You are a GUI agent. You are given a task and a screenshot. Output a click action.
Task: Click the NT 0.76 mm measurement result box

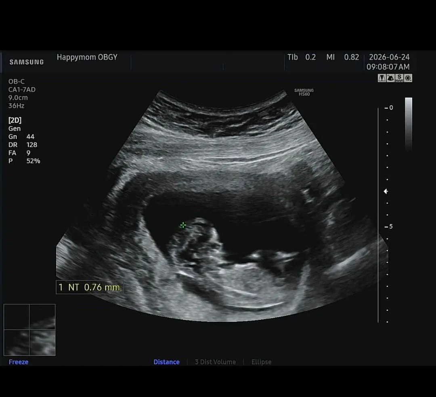click(x=90, y=287)
